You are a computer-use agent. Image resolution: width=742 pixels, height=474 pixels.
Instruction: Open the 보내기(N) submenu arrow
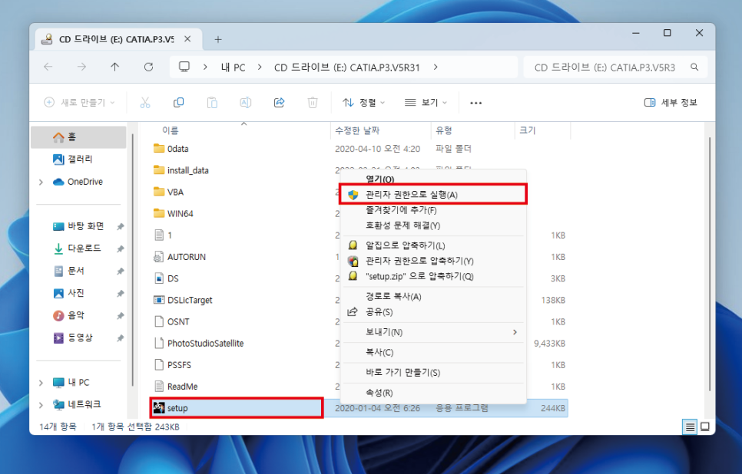coord(515,332)
